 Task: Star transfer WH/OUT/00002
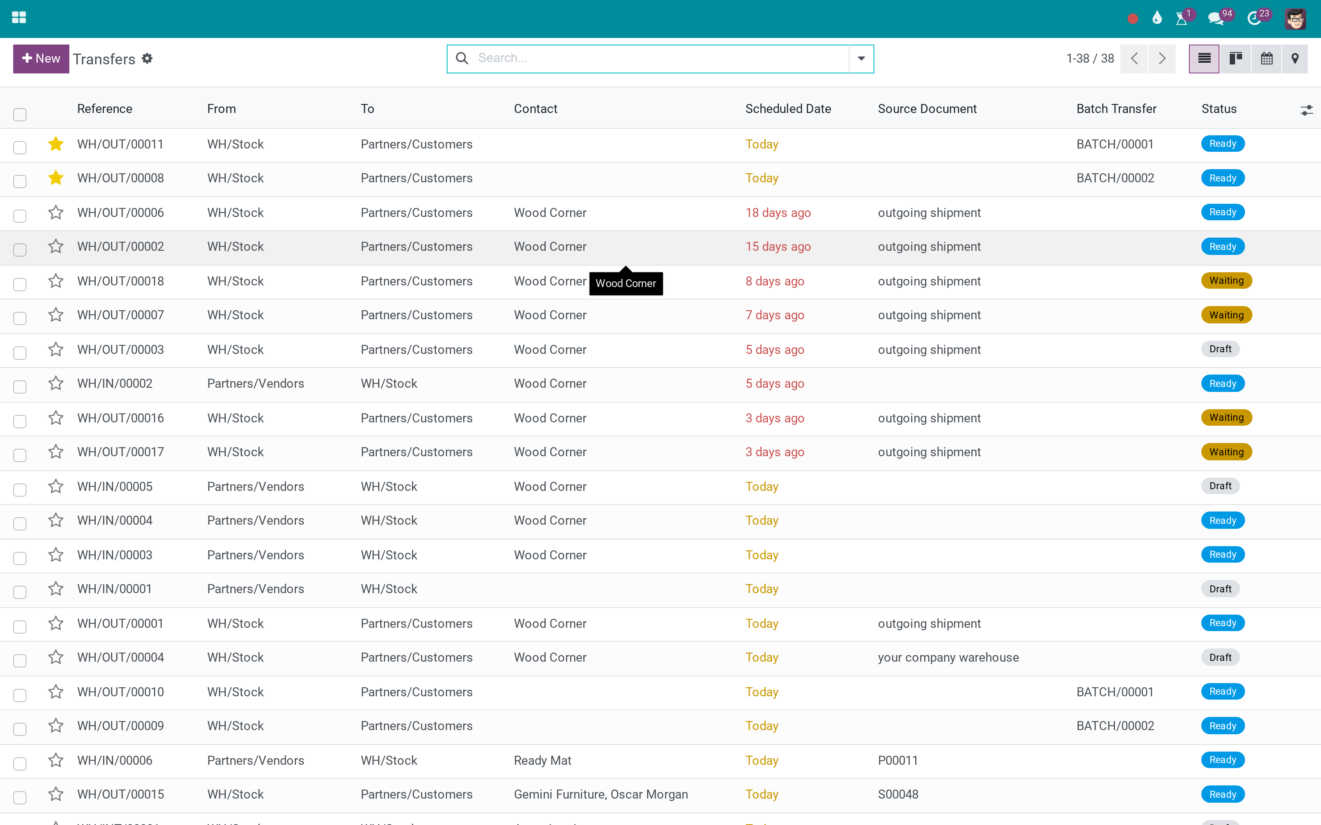[56, 247]
